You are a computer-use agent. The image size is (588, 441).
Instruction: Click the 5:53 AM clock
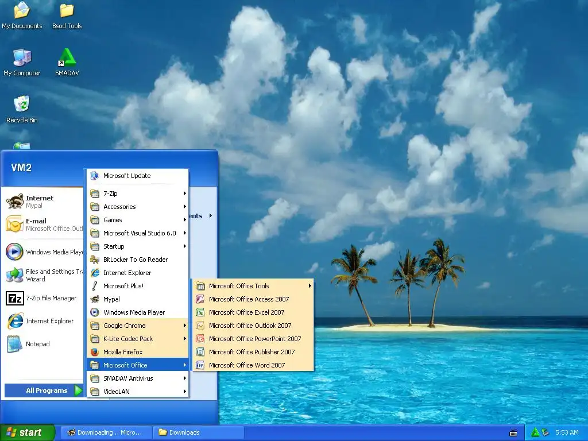tap(567, 433)
